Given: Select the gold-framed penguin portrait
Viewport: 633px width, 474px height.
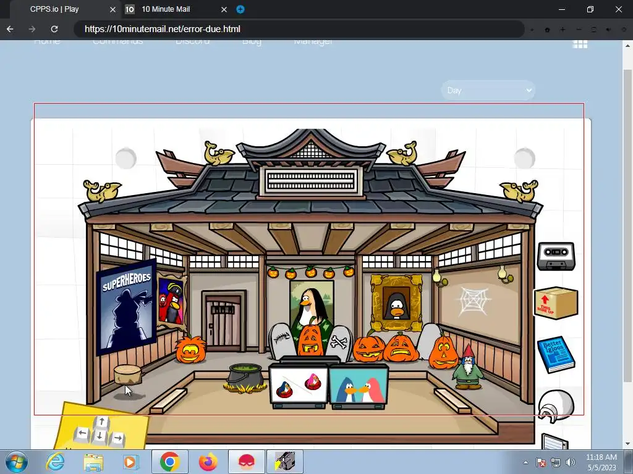Looking at the screenshot, I should [396, 302].
